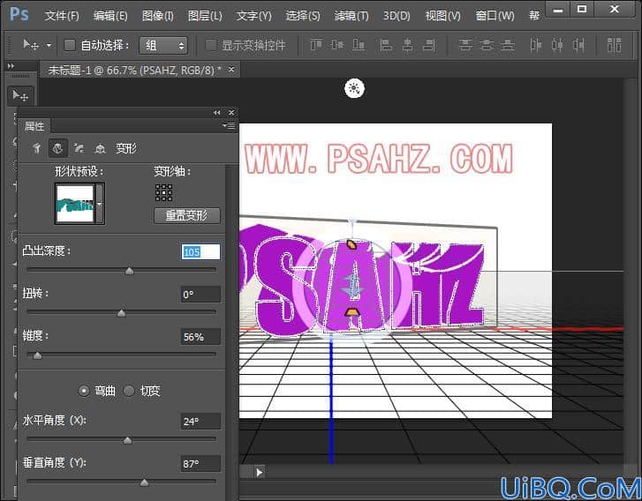Image resolution: width=642 pixels, height=501 pixels.
Task: Expand the tools panel double-arrow
Action: pos(11,66)
